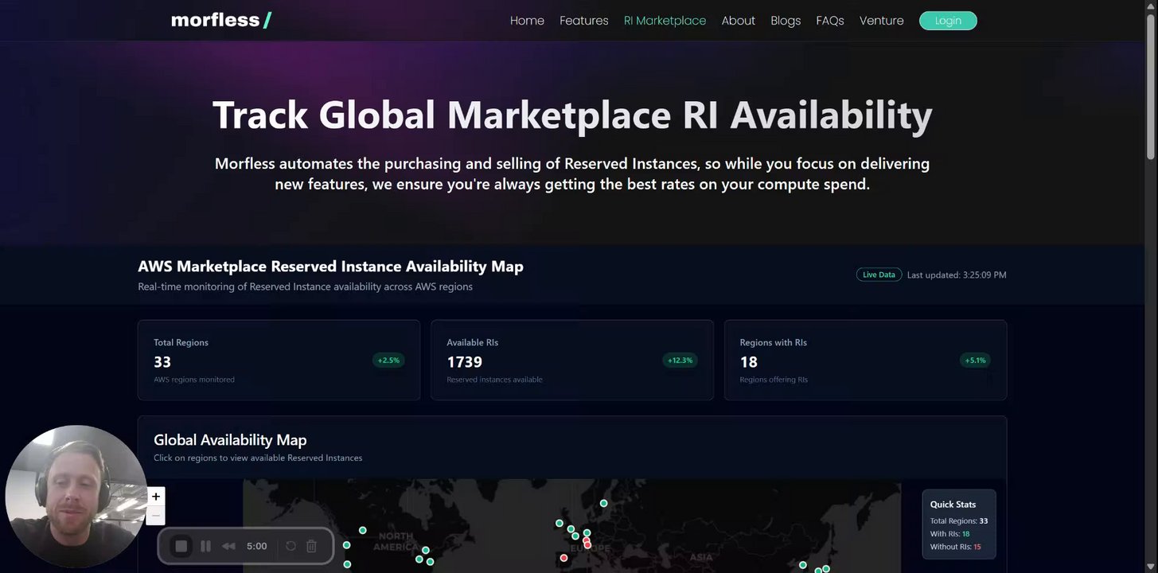Viewport: 1158px width, 573px height.
Task: Click the scrollbar down arrow
Action: click(1151, 567)
